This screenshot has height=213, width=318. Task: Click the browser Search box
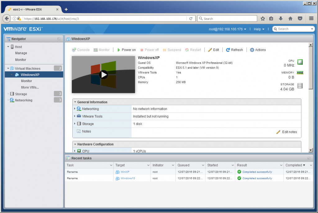[x=227, y=19]
